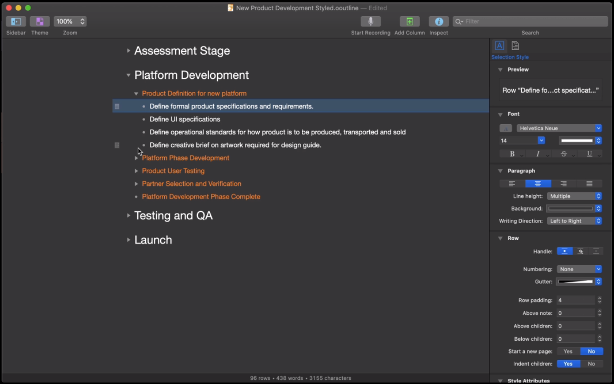Collapse the Font inspector section
The width and height of the screenshot is (614, 384).
(x=500, y=114)
